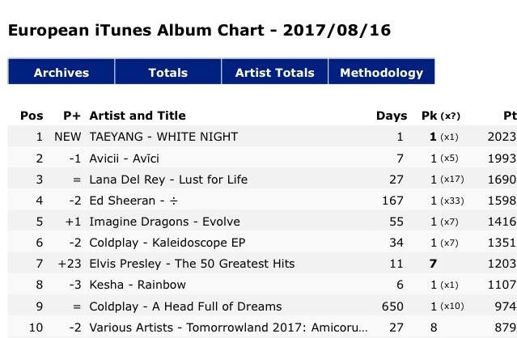The width and height of the screenshot is (517, 338).
Task: Open the Artist Totals tab
Action: point(274,73)
